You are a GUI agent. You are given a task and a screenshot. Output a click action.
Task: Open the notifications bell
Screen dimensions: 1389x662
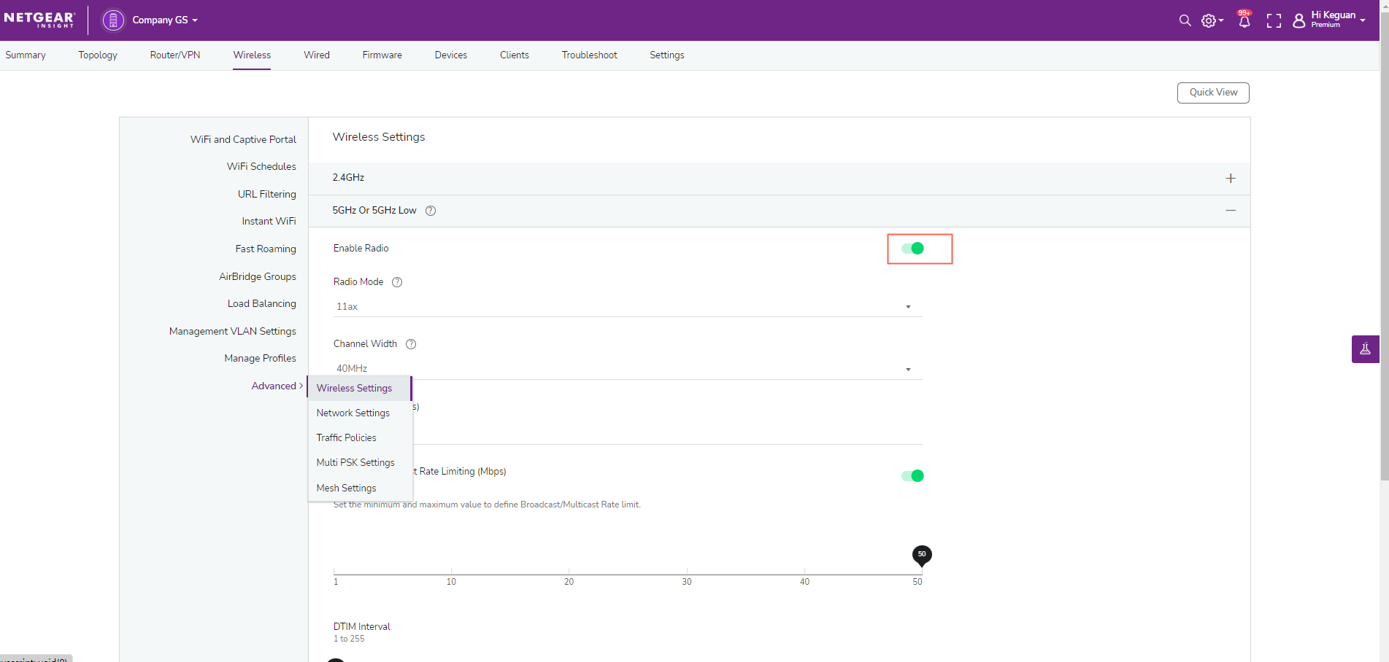pyautogui.click(x=1244, y=20)
